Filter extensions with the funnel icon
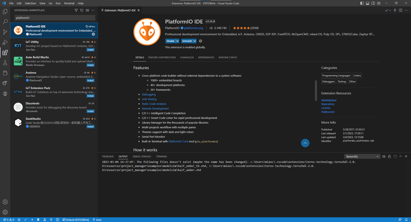 pyautogui.click(x=76, y=10)
